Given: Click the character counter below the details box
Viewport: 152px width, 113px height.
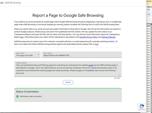Looking at the screenshot, I should pos(117,78).
